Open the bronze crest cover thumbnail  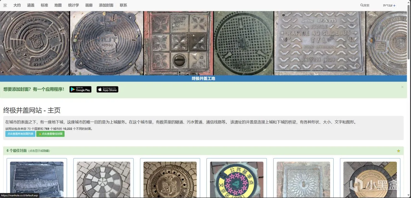[x=170, y=179]
